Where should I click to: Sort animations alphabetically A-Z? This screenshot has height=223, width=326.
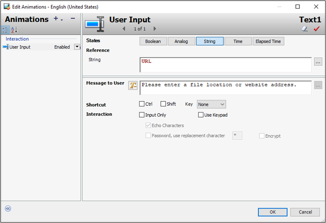click(x=14, y=30)
